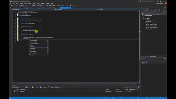Open the File menu
The height and width of the screenshot is (99, 176).
coord(10,3)
